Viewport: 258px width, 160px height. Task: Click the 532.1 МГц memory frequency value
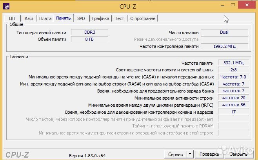[x=233, y=63]
